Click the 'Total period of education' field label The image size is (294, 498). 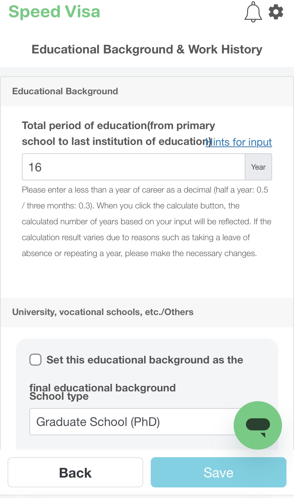click(119, 133)
